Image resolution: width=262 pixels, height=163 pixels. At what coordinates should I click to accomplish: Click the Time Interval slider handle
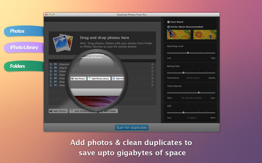pyautogui.click(x=199, y=92)
